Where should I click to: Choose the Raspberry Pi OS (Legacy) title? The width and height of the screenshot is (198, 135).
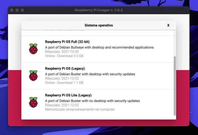[x=65, y=68]
